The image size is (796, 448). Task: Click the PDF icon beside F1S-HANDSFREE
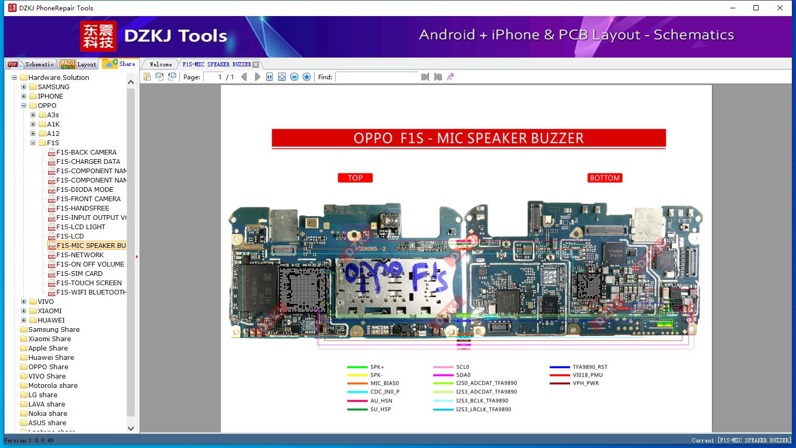52,208
